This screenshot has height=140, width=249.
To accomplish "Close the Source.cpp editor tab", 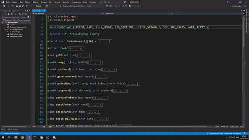I will pyautogui.click(x=45, y=11).
